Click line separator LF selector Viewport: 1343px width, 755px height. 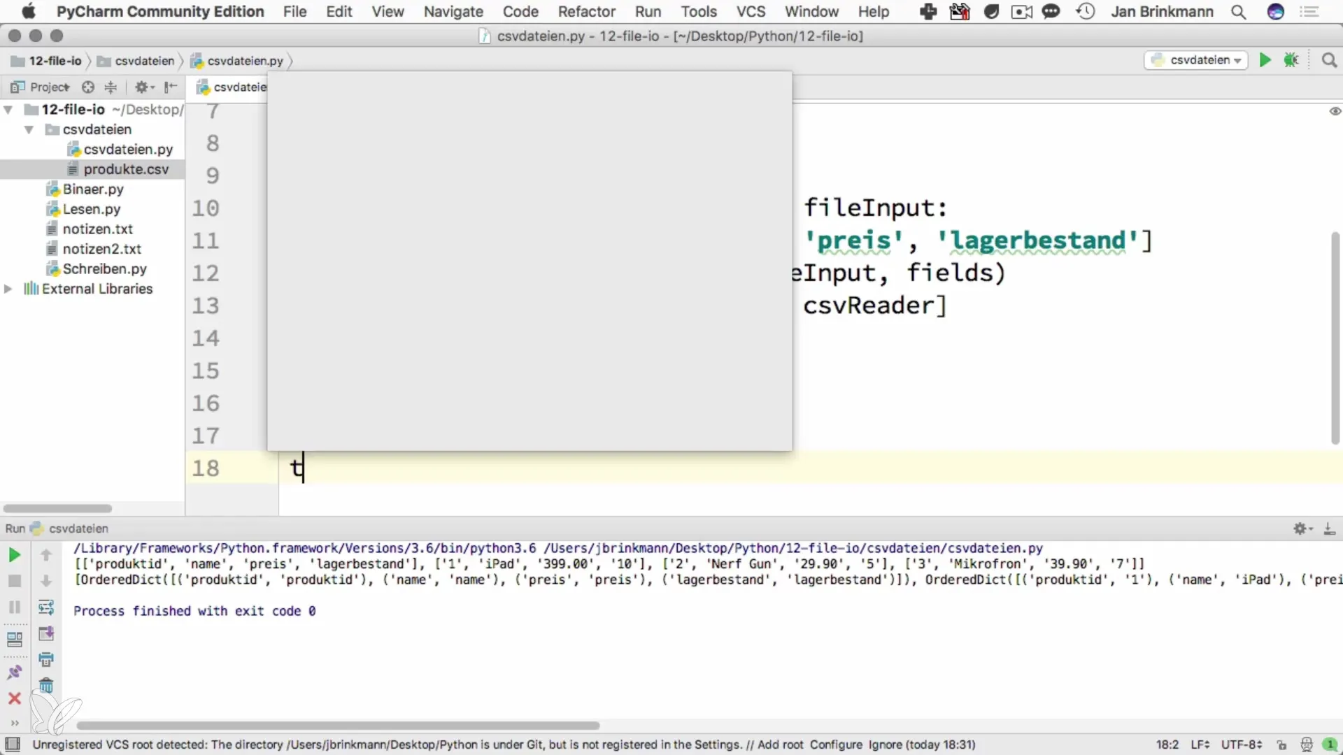[x=1200, y=745]
